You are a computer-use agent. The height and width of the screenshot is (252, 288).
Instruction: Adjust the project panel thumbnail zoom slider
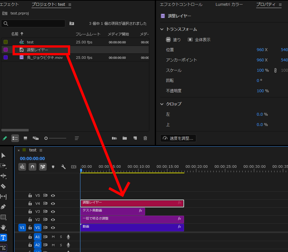pyautogui.click(x=55, y=138)
